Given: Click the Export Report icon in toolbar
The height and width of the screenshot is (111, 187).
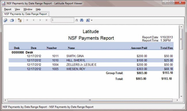Looking at the screenshot, I should 5,20.
